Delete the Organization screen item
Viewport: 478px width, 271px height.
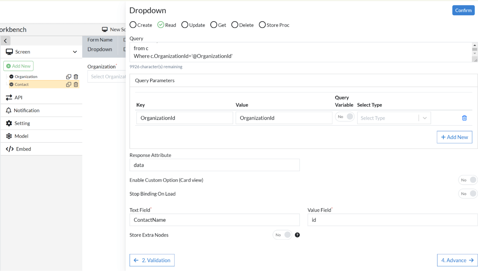(76, 77)
